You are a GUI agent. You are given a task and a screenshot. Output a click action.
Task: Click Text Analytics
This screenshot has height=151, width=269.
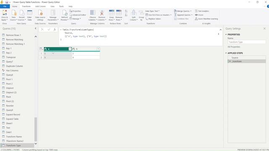point(202,11)
